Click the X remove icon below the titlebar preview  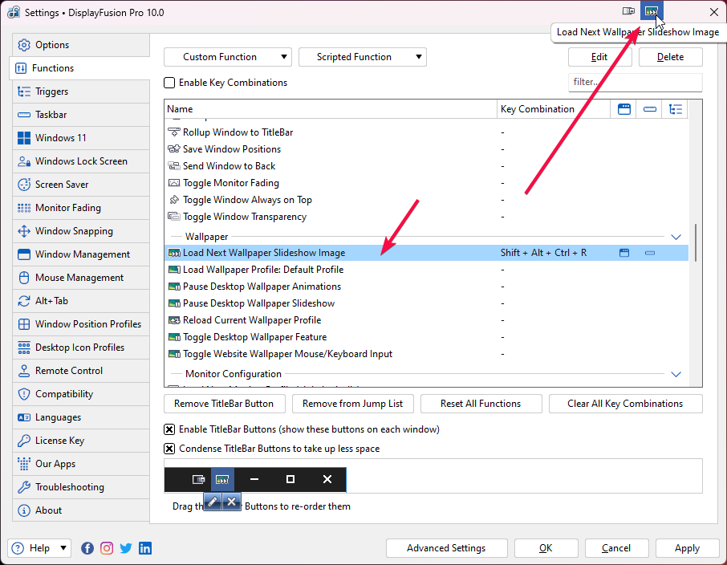tap(231, 502)
